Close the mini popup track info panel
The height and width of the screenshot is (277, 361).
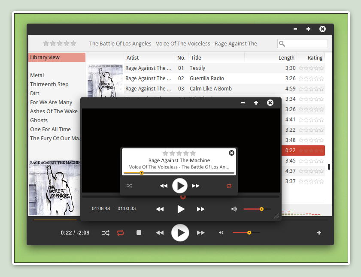pyautogui.click(x=232, y=153)
